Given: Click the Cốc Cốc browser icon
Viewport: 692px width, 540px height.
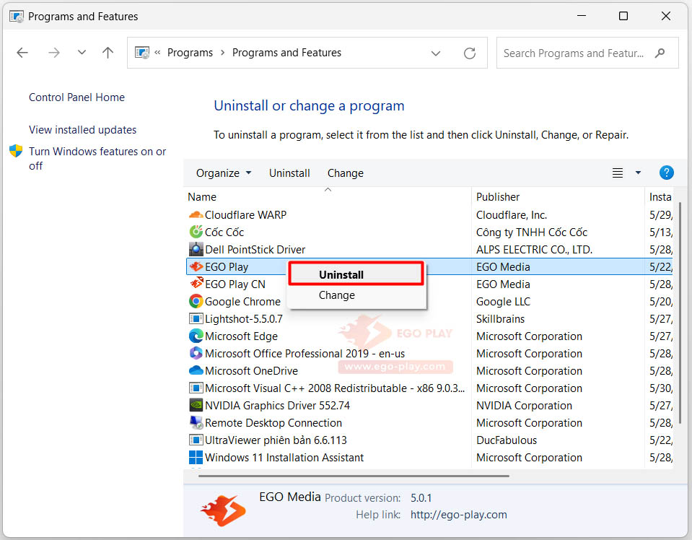Looking at the screenshot, I should (x=196, y=232).
